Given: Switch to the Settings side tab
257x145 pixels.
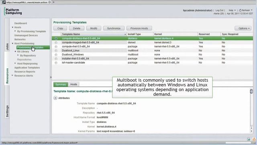Looking at the screenshot, I should (x=7, y=111).
